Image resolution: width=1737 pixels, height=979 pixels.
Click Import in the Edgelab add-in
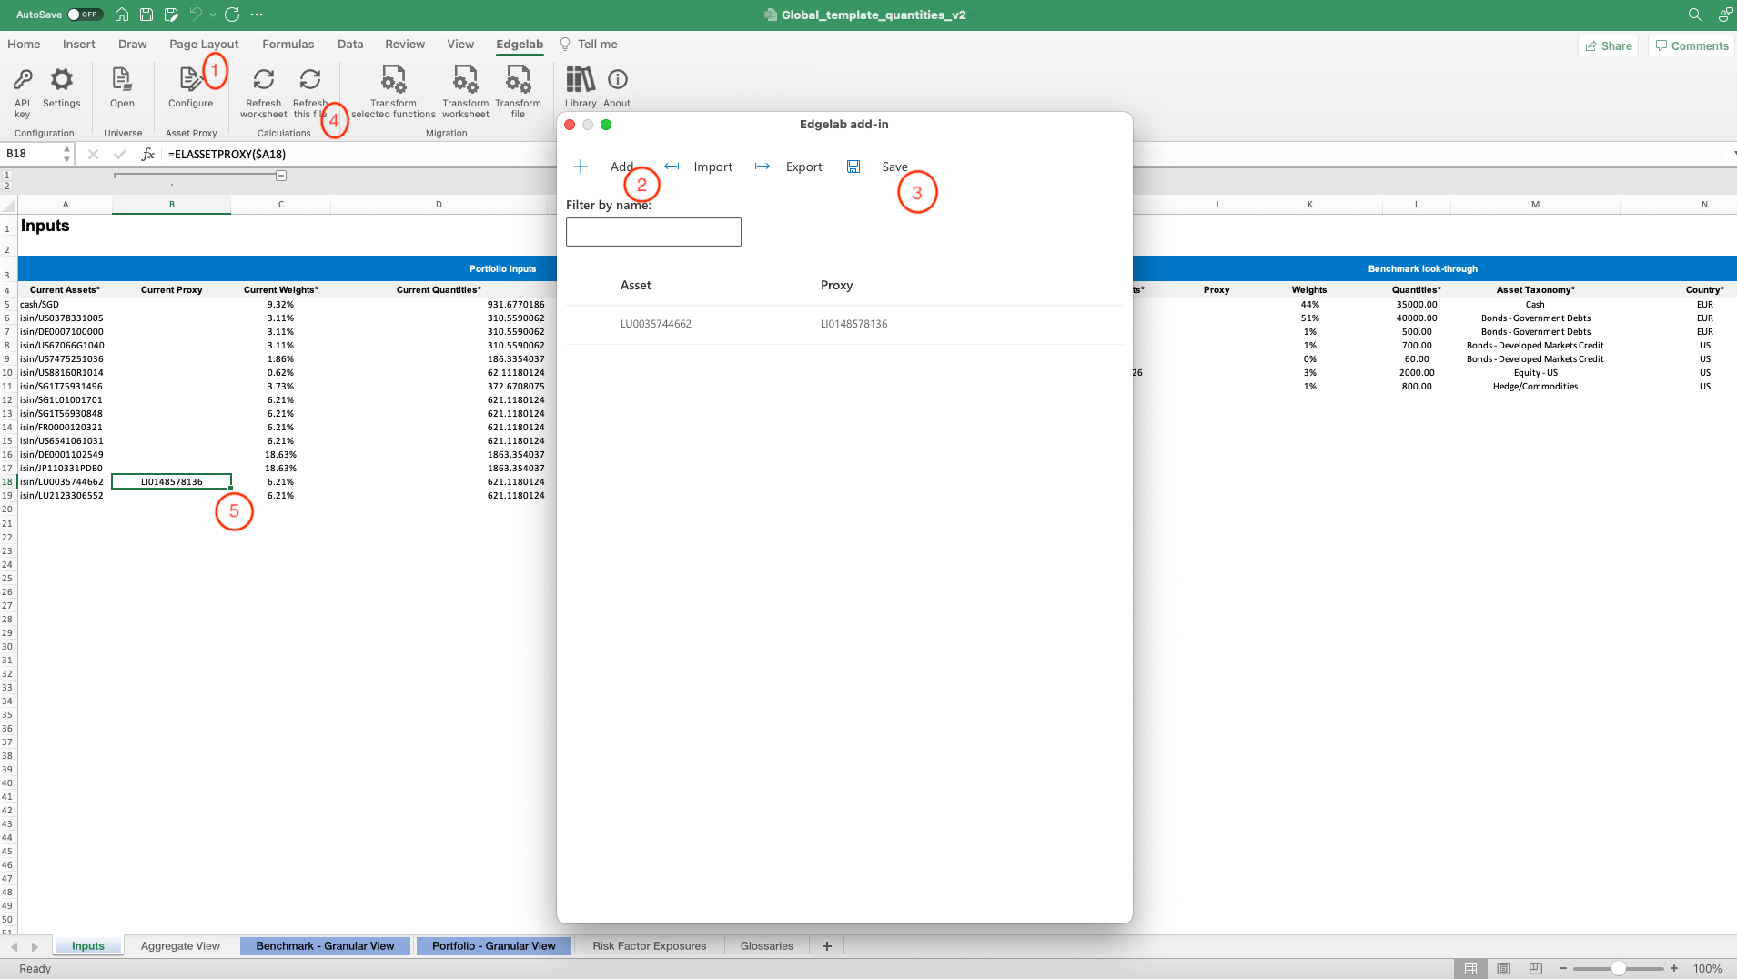(699, 167)
